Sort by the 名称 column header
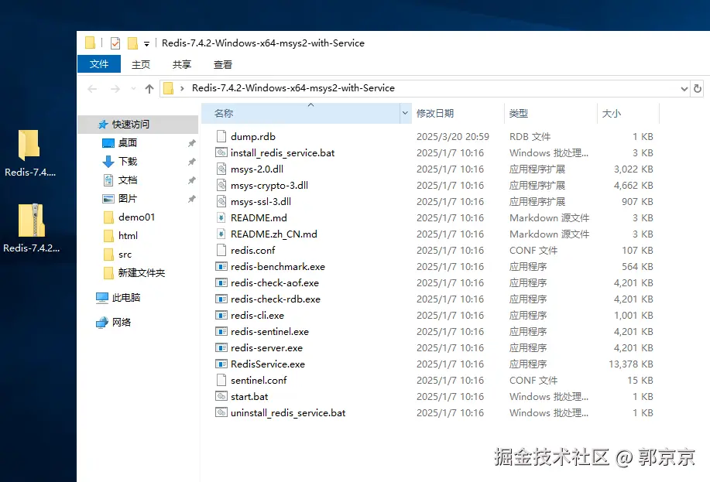Viewport: 710px width, 482px height. 300,113
